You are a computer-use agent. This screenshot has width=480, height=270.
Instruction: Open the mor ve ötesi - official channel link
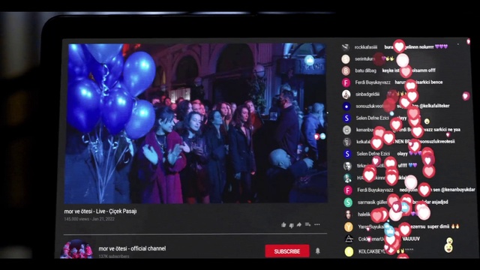[x=132, y=248]
